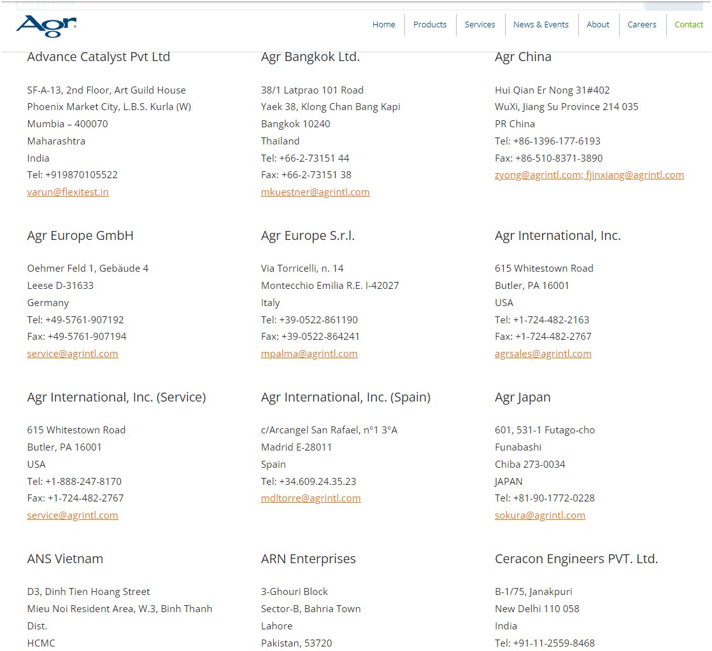Click mkuestner@agrintl.com email link
The image size is (712, 651).
(x=315, y=192)
